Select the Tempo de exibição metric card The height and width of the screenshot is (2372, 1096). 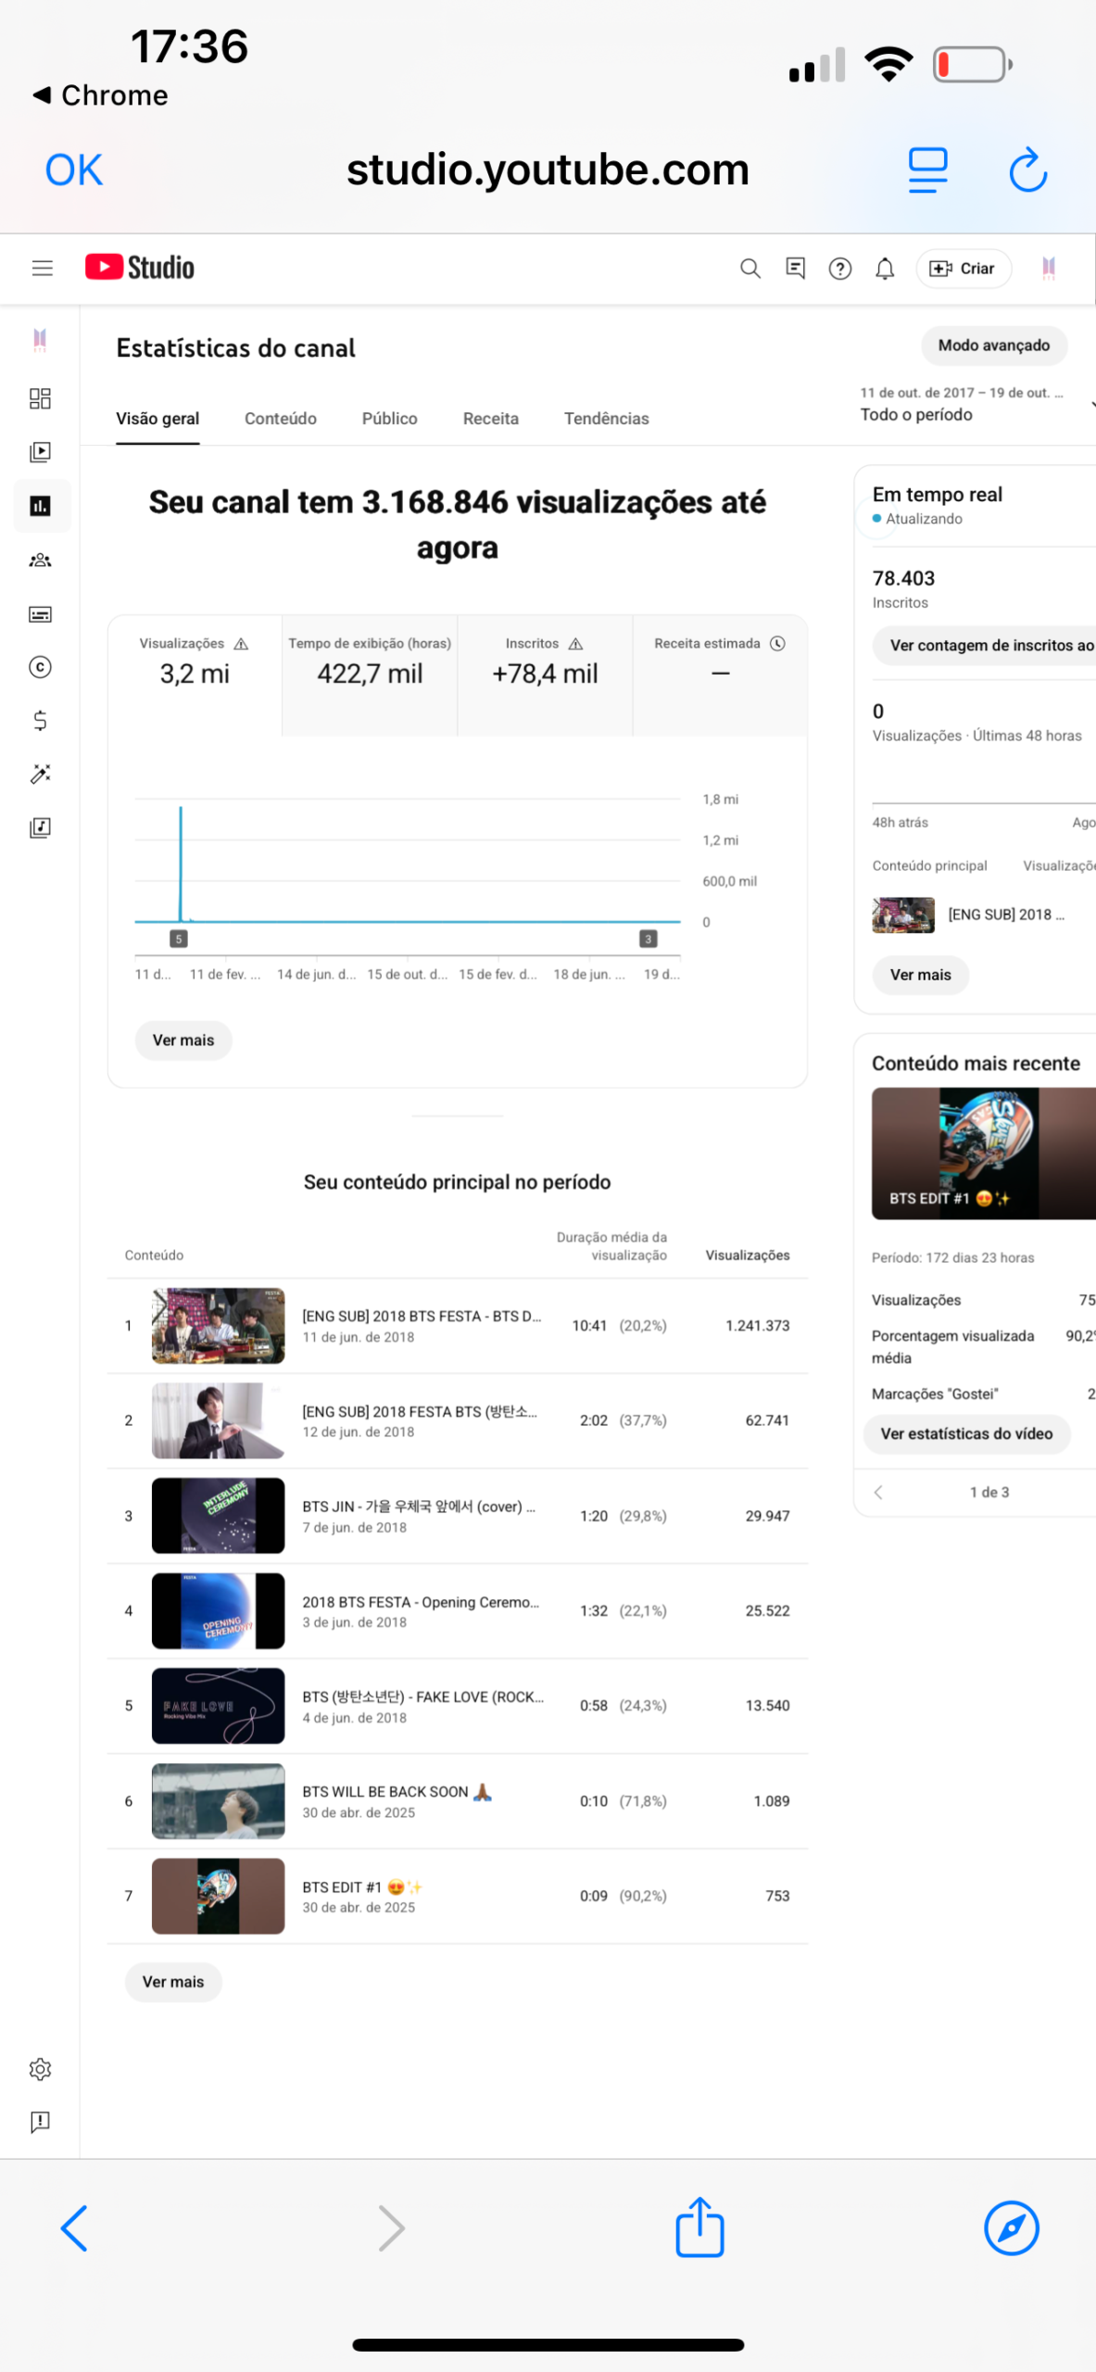(x=370, y=675)
